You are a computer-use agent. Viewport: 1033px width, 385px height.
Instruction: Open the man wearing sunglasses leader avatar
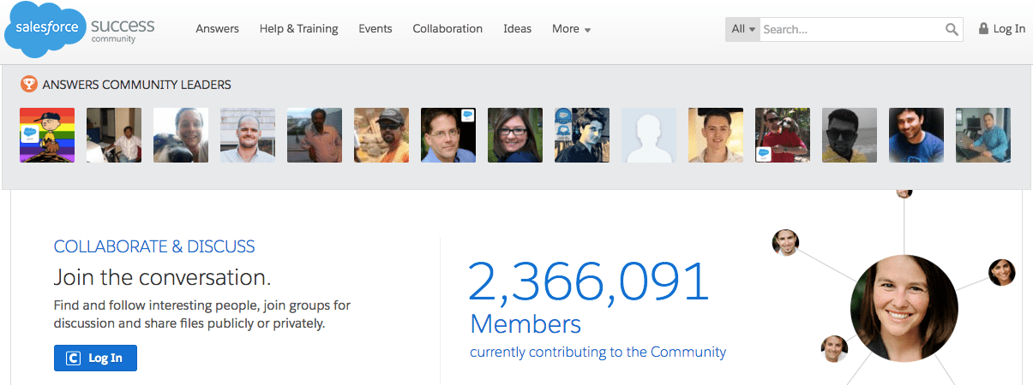[x=850, y=135]
